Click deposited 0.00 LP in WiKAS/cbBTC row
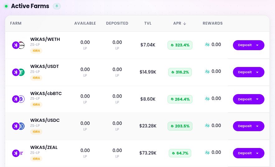Viewport: 275px width, 167px height. click(117, 99)
